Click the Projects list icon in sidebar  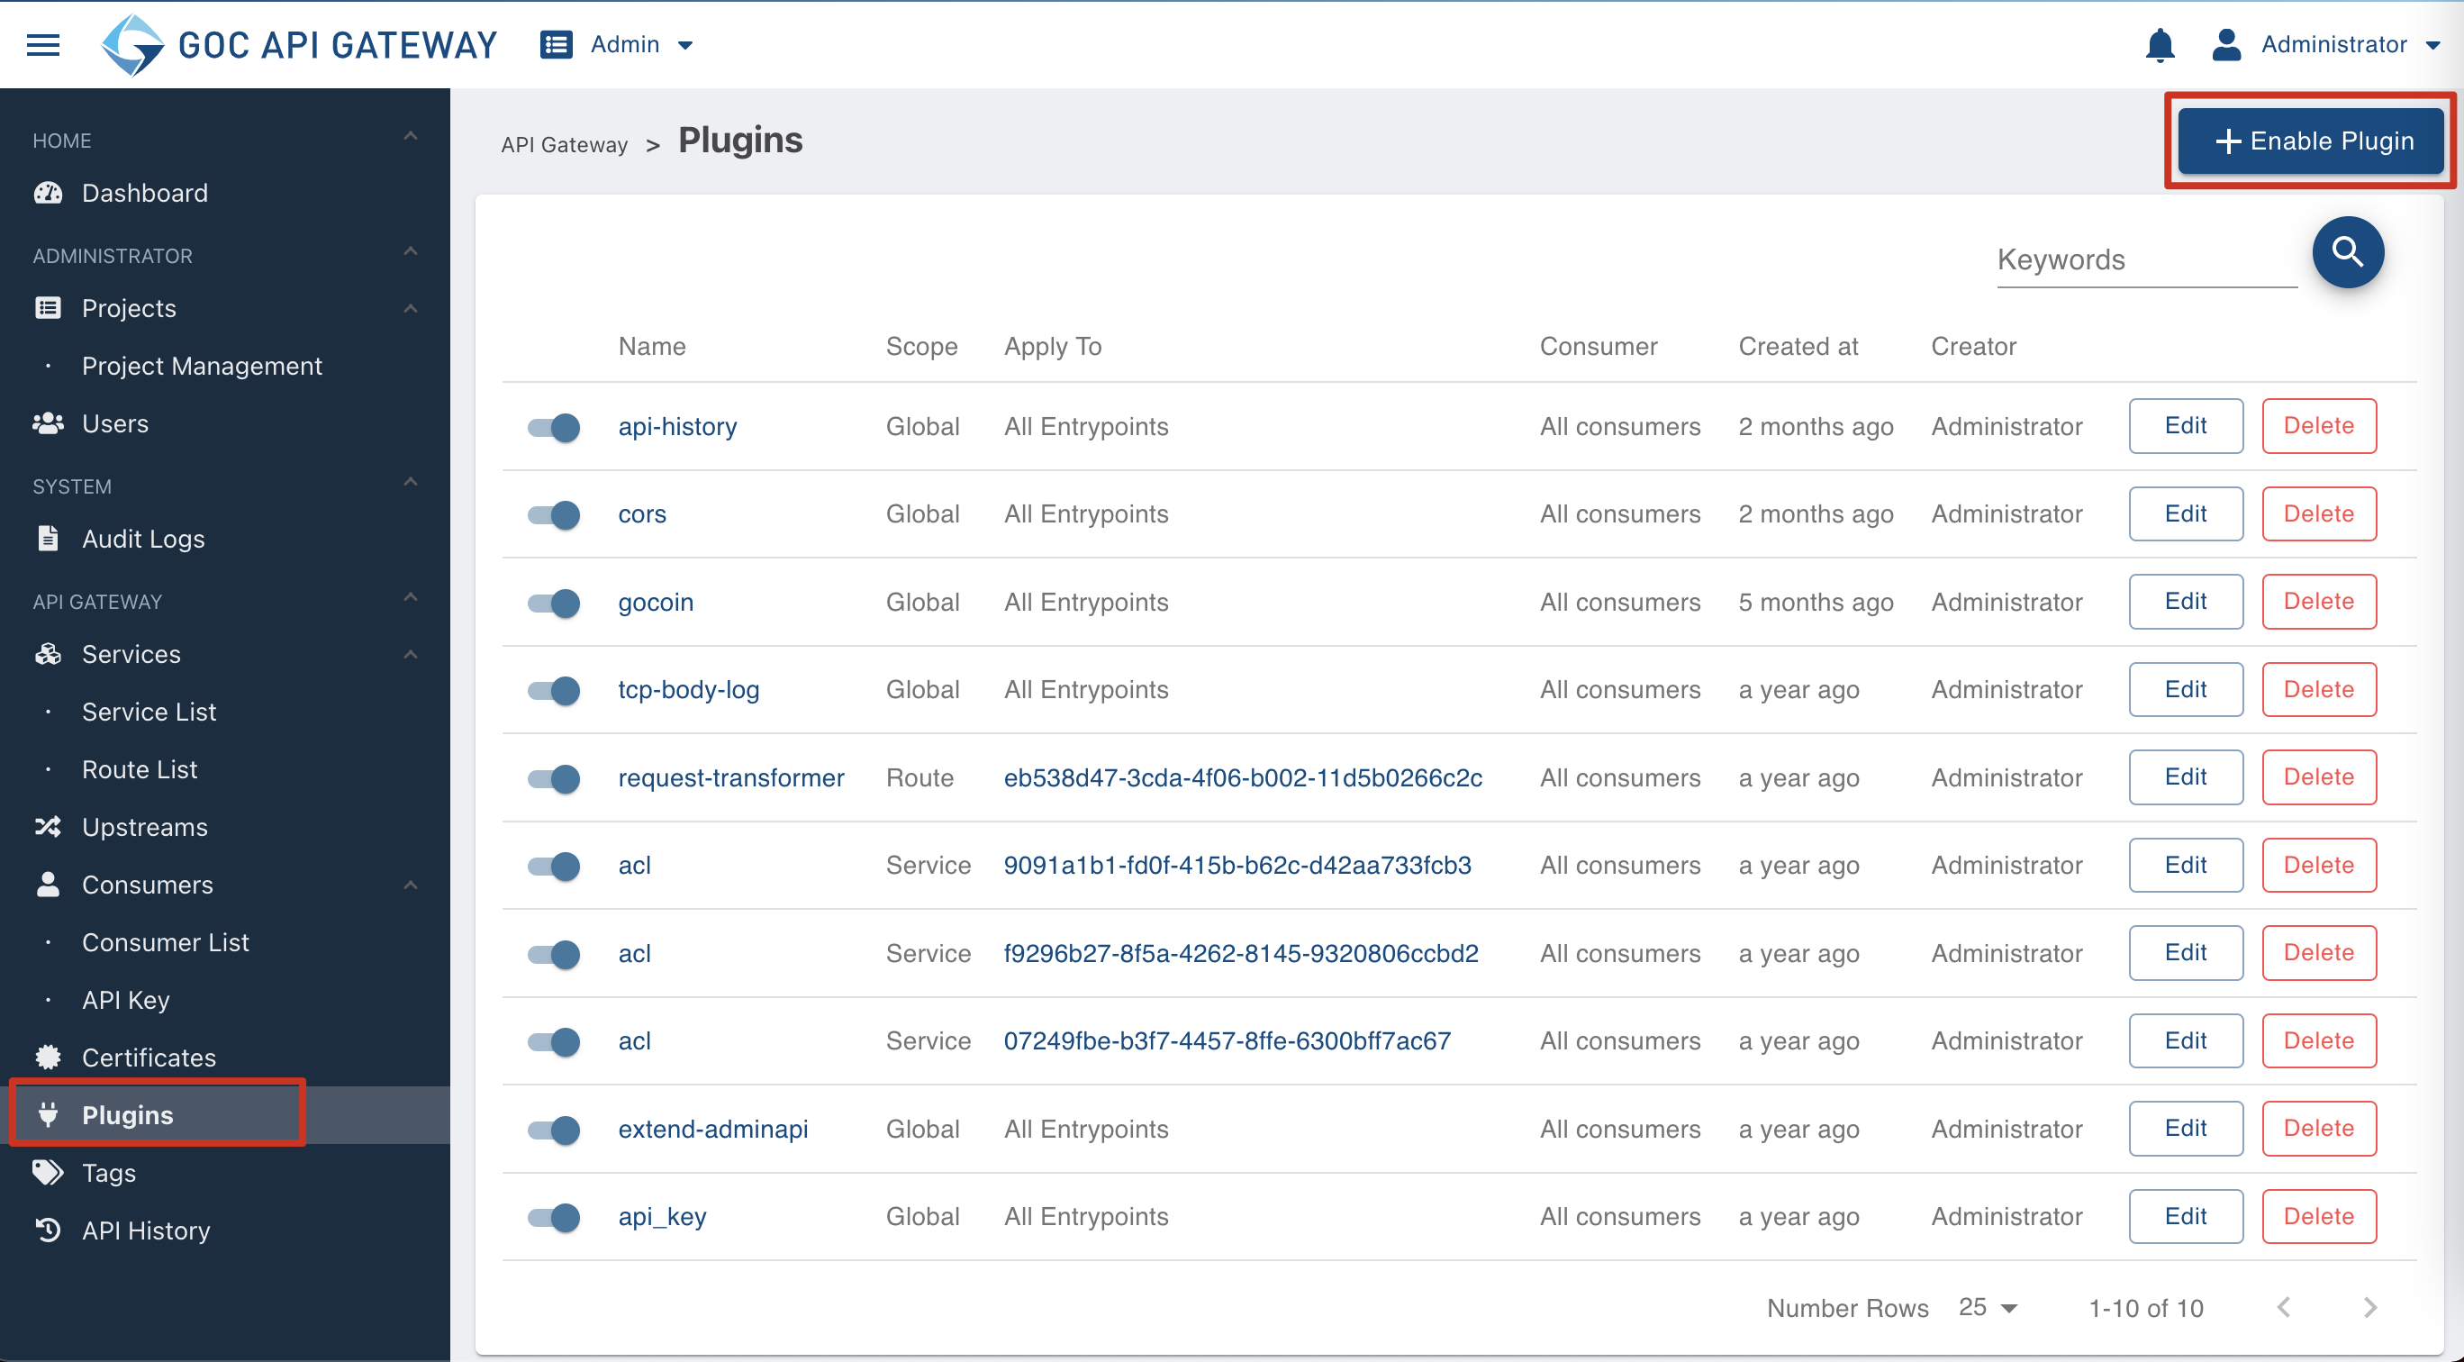click(x=48, y=308)
